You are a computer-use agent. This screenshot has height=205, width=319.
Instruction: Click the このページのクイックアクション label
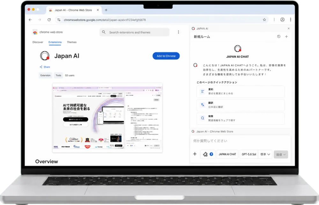pyautogui.click(x=217, y=82)
